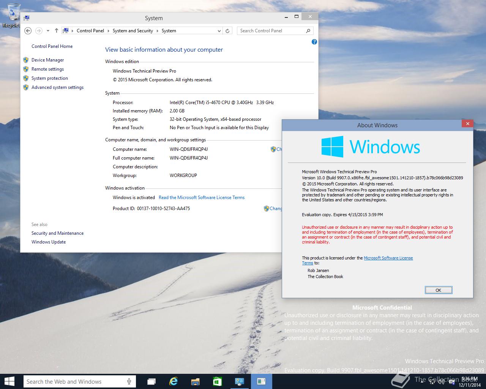The height and width of the screenshot is (389, 486).
Task: Open the blue Help question mark
Action: 314,42
